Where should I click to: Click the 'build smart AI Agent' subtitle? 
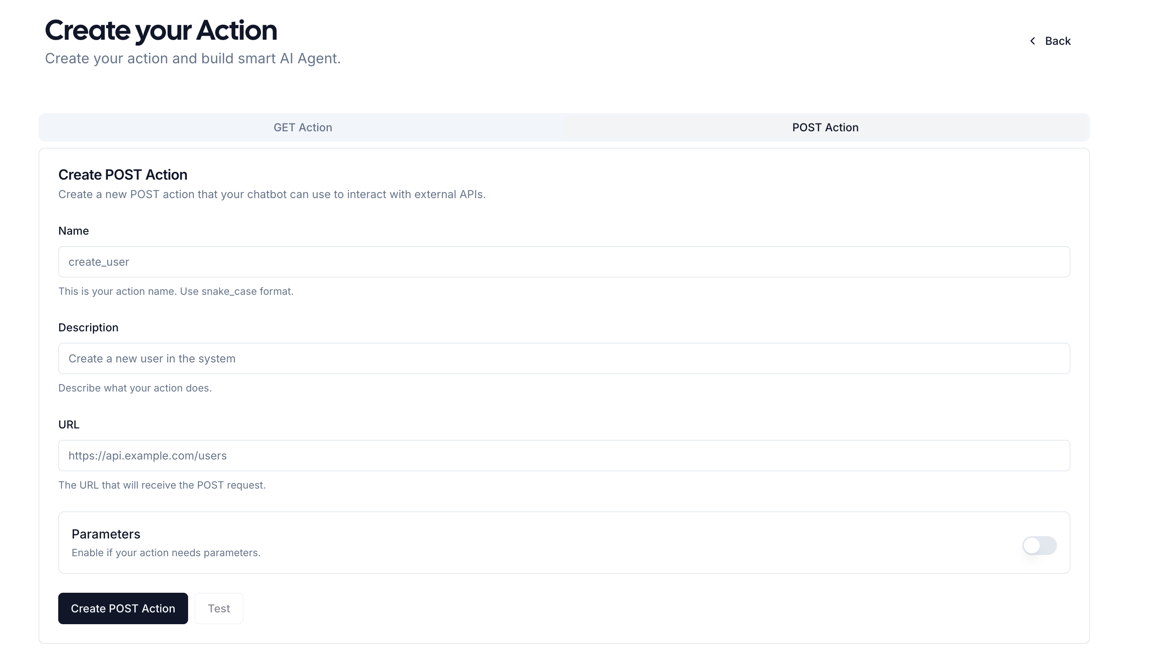(271, 59)
